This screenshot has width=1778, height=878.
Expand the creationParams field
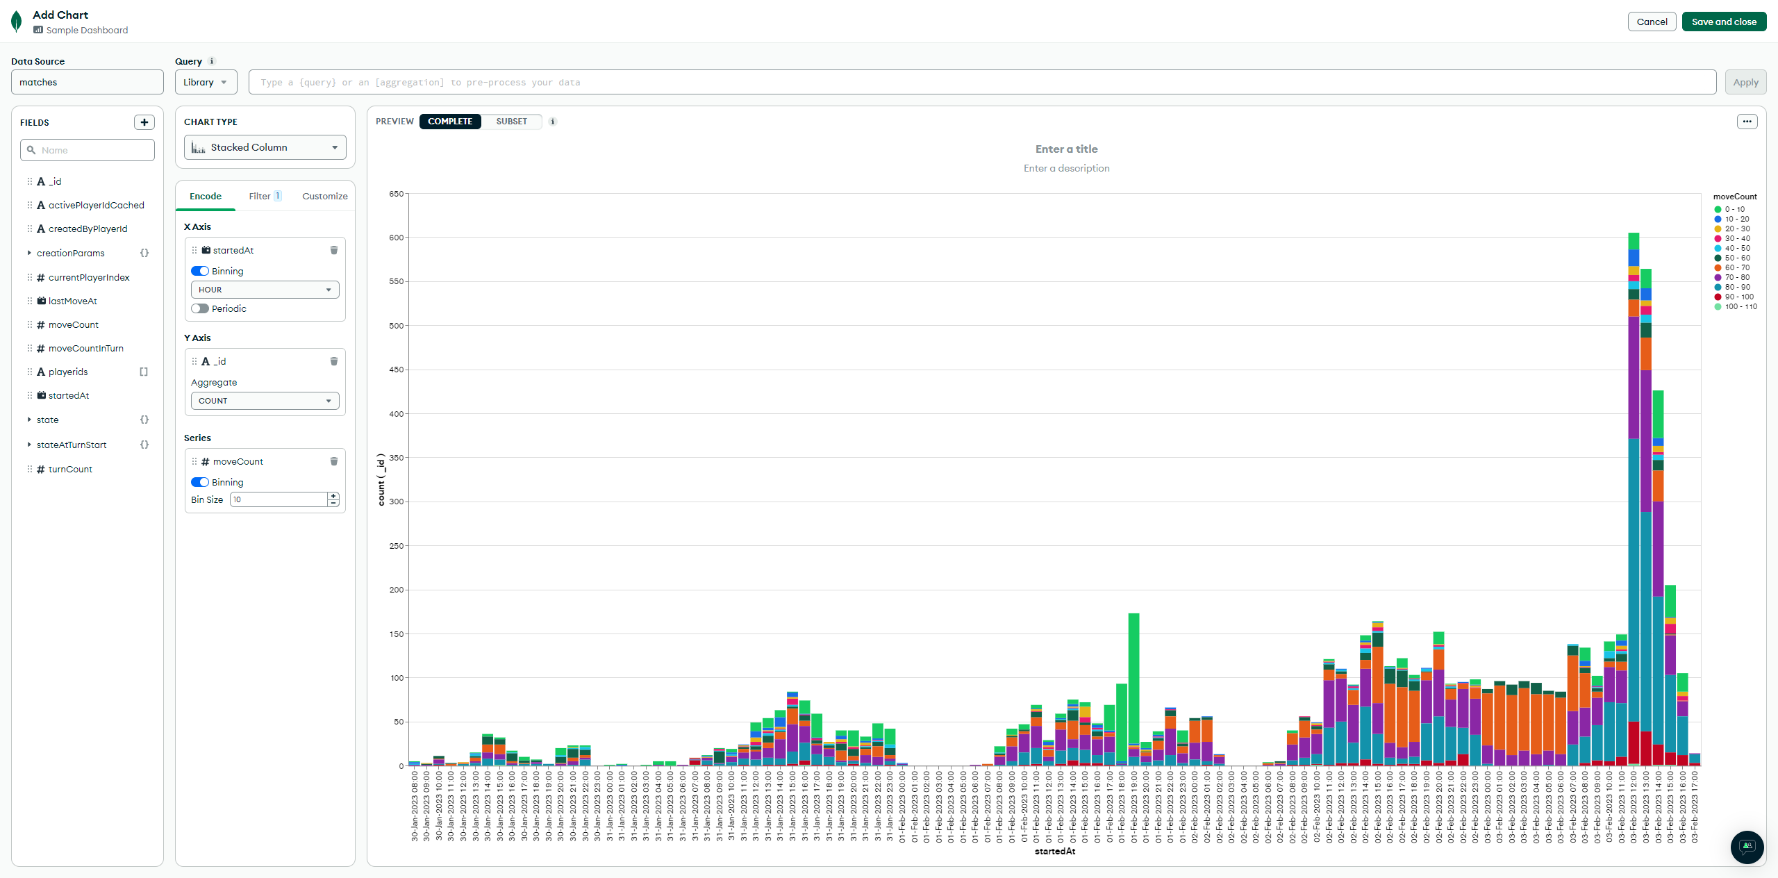[x=29, y=253]
